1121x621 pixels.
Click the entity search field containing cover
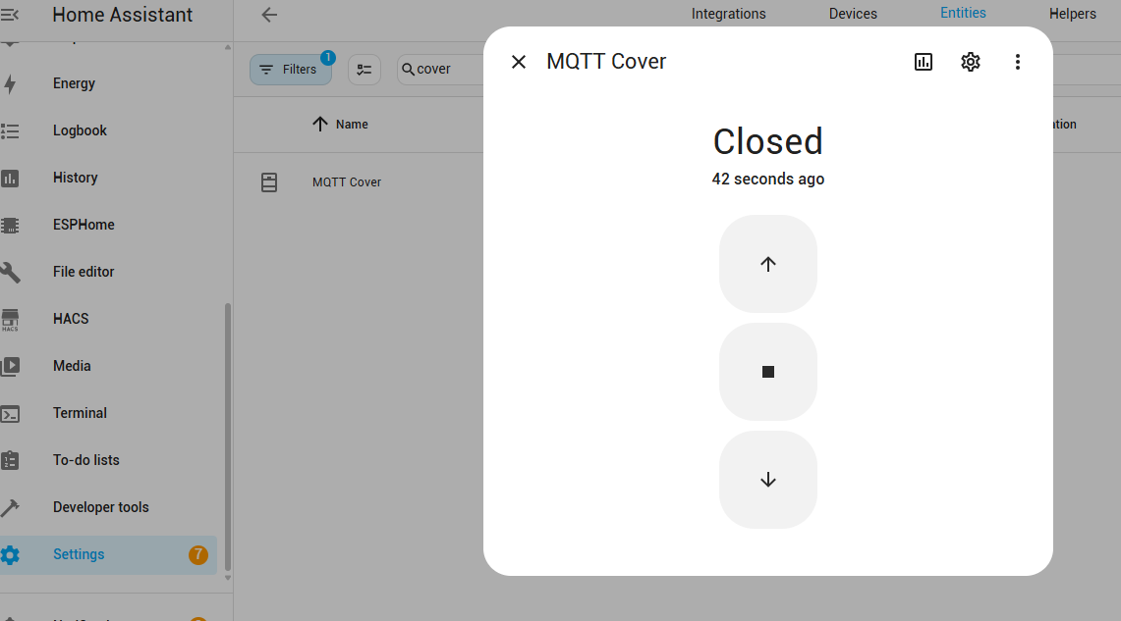[442, 70]
